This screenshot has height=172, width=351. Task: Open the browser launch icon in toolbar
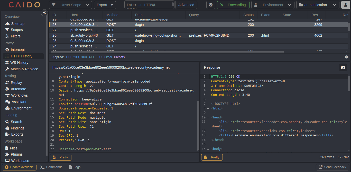(210, 5)
